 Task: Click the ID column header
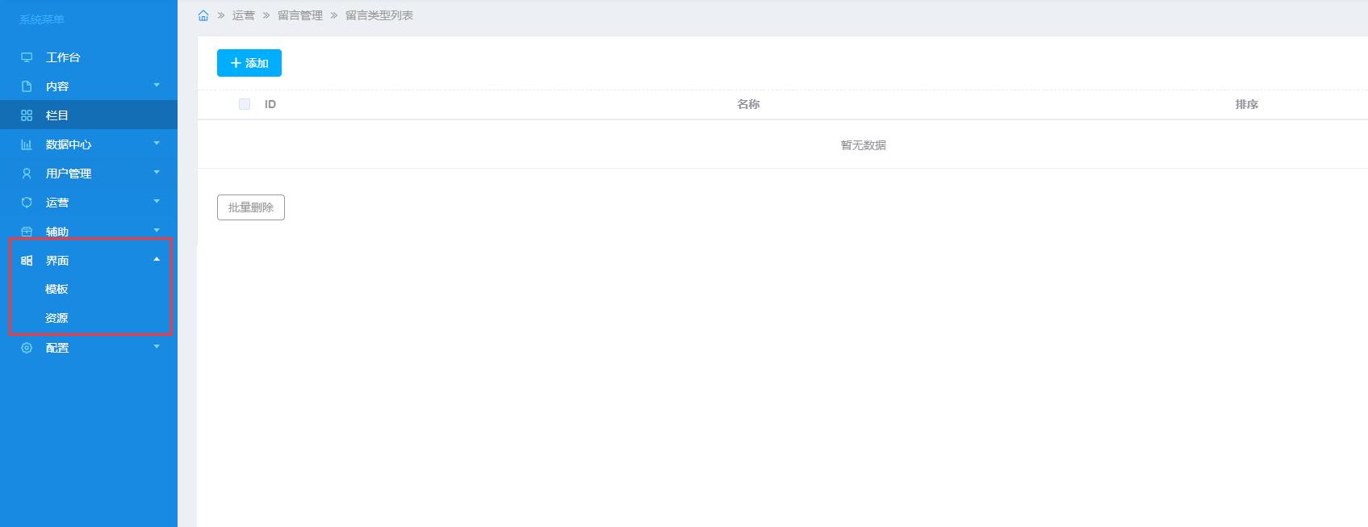point(270,104)
